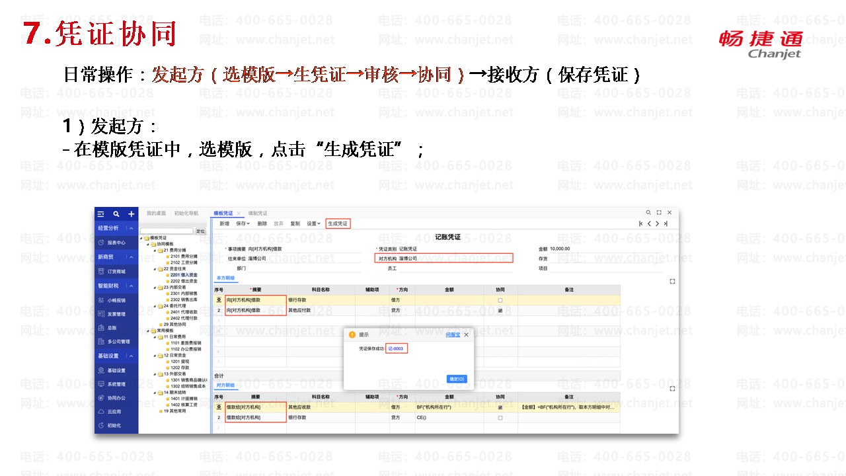The height and width of the screenshot is (476, 846).
Task: Go to 小畅报销 in the sidebar
Action: click(116, 300)
